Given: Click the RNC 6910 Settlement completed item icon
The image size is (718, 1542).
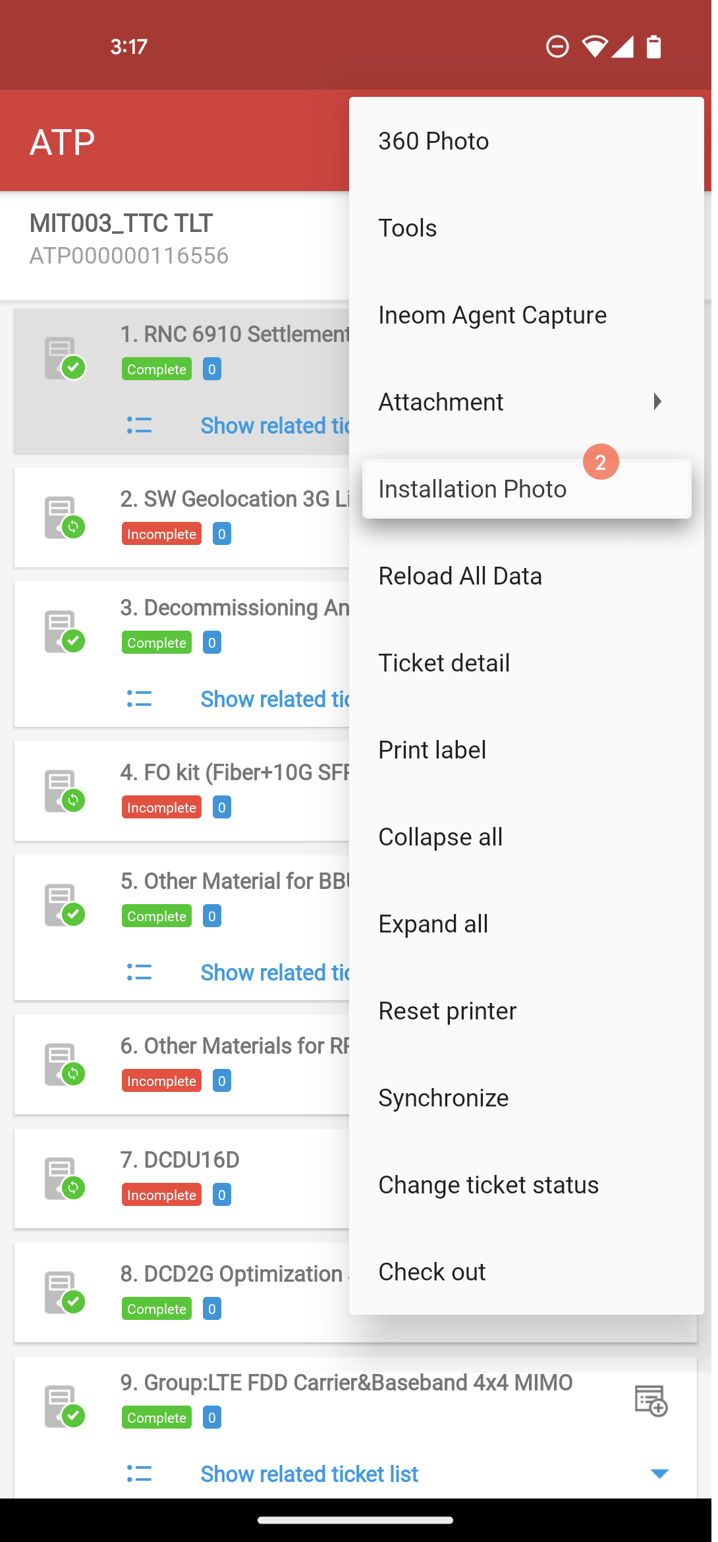Looking at the screenshot, I should (x=65, y=358).
